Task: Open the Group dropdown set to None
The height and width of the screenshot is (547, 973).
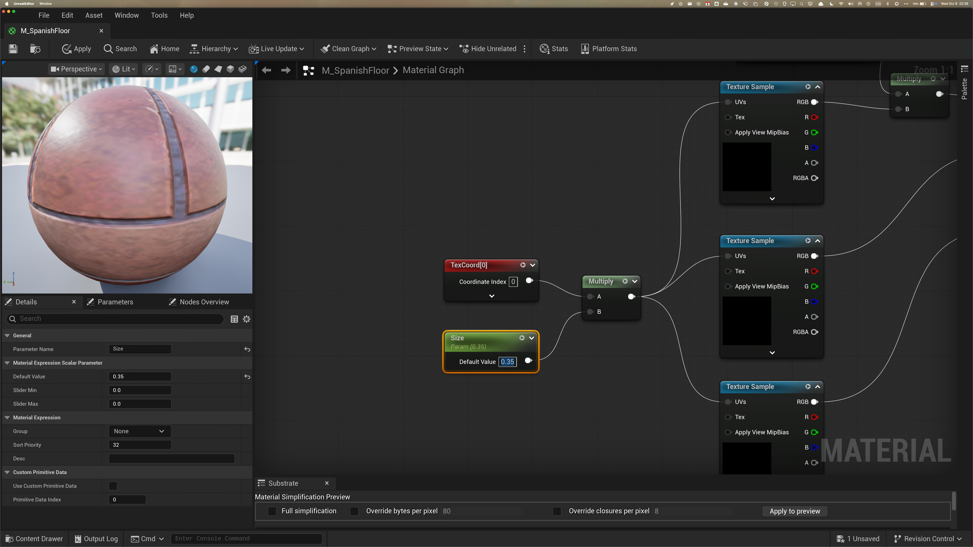Action: pyautogui.click(x=140, y=431)
